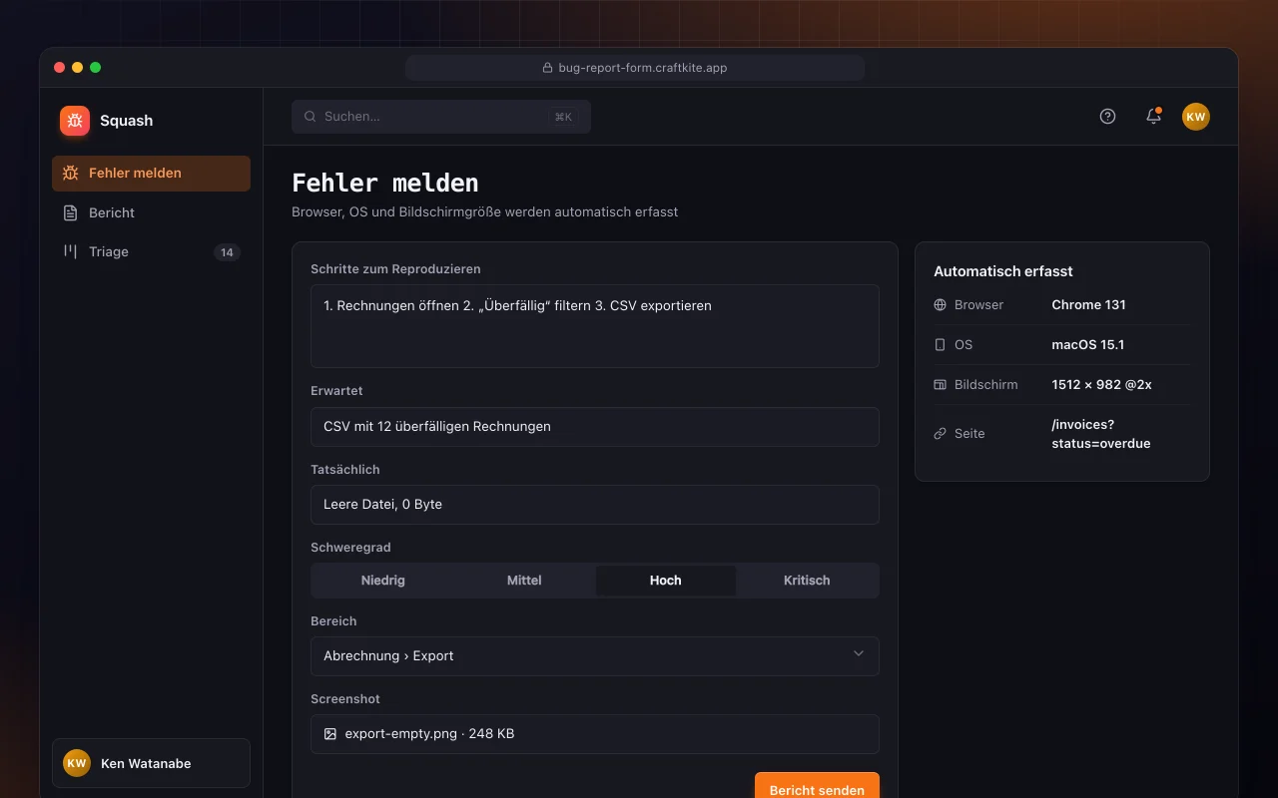Set severity to Niedrig

tap(383, 581)
